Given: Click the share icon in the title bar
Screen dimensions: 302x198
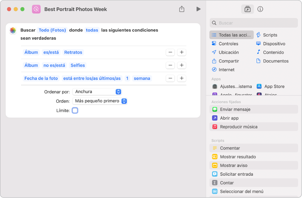Looking at the screenshot, I should point(182,9).
